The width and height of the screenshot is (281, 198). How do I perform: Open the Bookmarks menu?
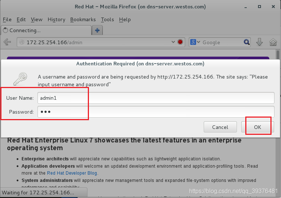coord(83,19)
